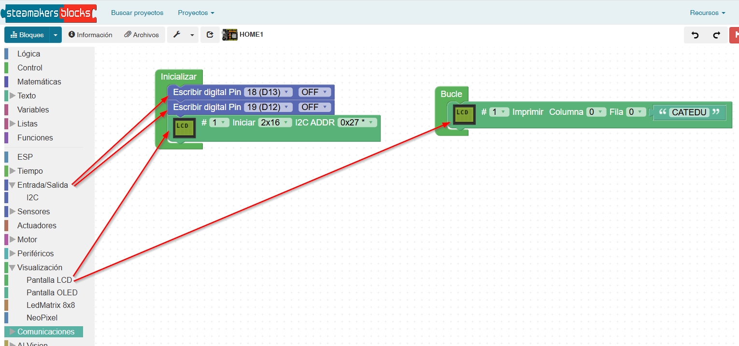Toggle OFF state on Pin 18 (D13) block

[x=314, y=92]
